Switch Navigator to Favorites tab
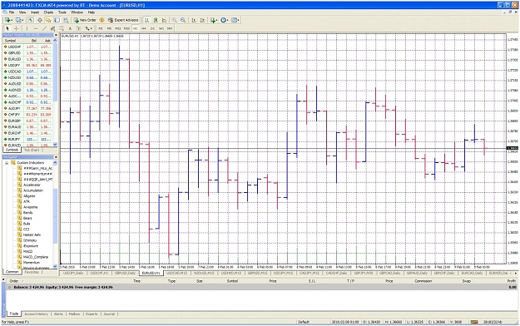Viewport: 520px width, 326px height. click(32, 272)
